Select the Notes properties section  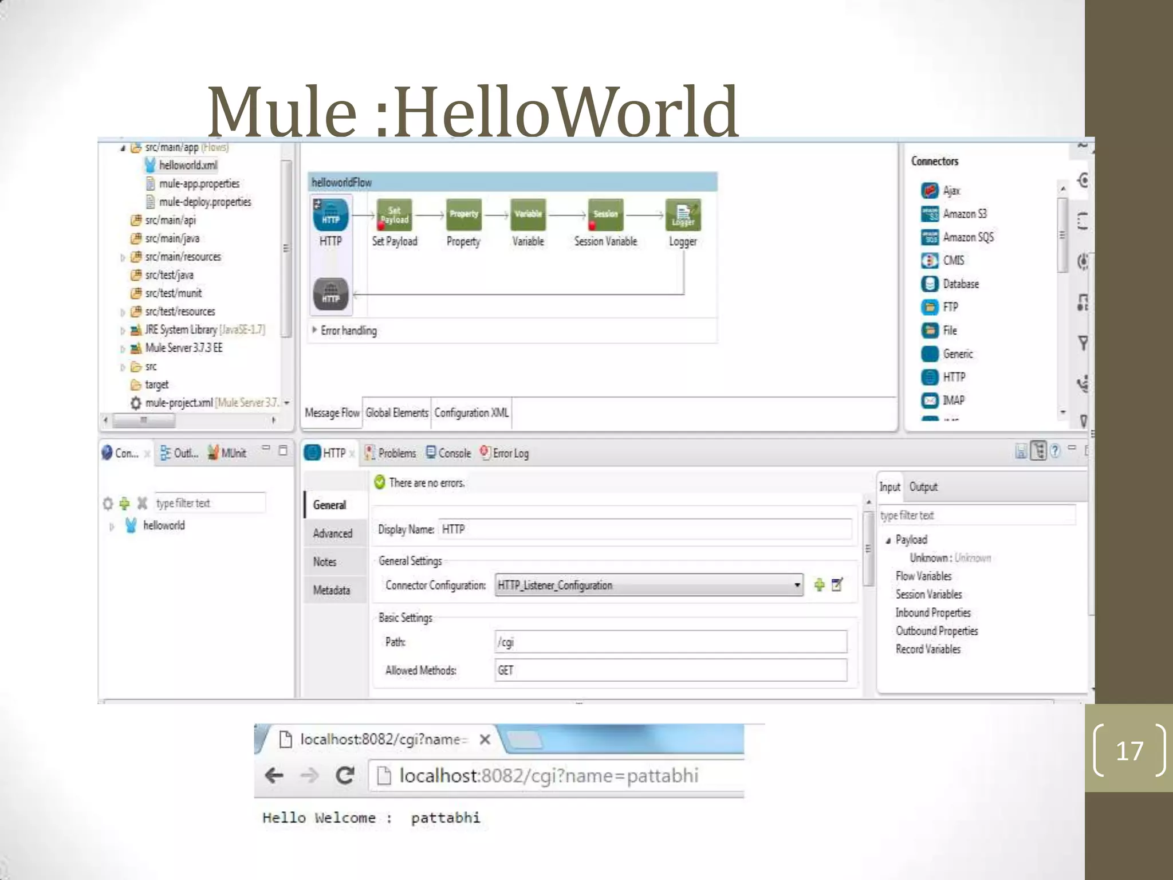click(335, 562)
